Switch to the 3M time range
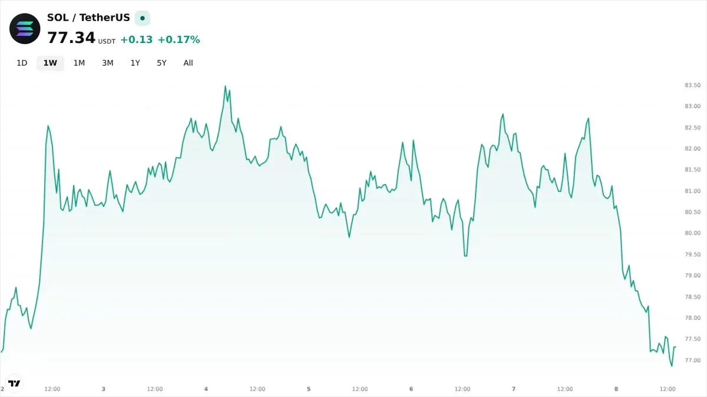This screenshot has height=397, width=707. (107, 63)
